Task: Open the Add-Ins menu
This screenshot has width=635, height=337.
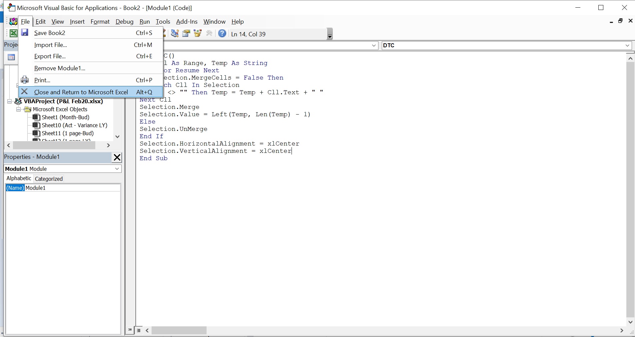Action: tap(187, 21)
